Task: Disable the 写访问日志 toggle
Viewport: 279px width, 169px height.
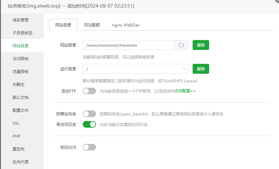Action: tap(89, 125)
